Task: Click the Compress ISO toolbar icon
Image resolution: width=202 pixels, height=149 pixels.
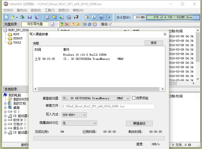Action: click(x=55, y=17)
